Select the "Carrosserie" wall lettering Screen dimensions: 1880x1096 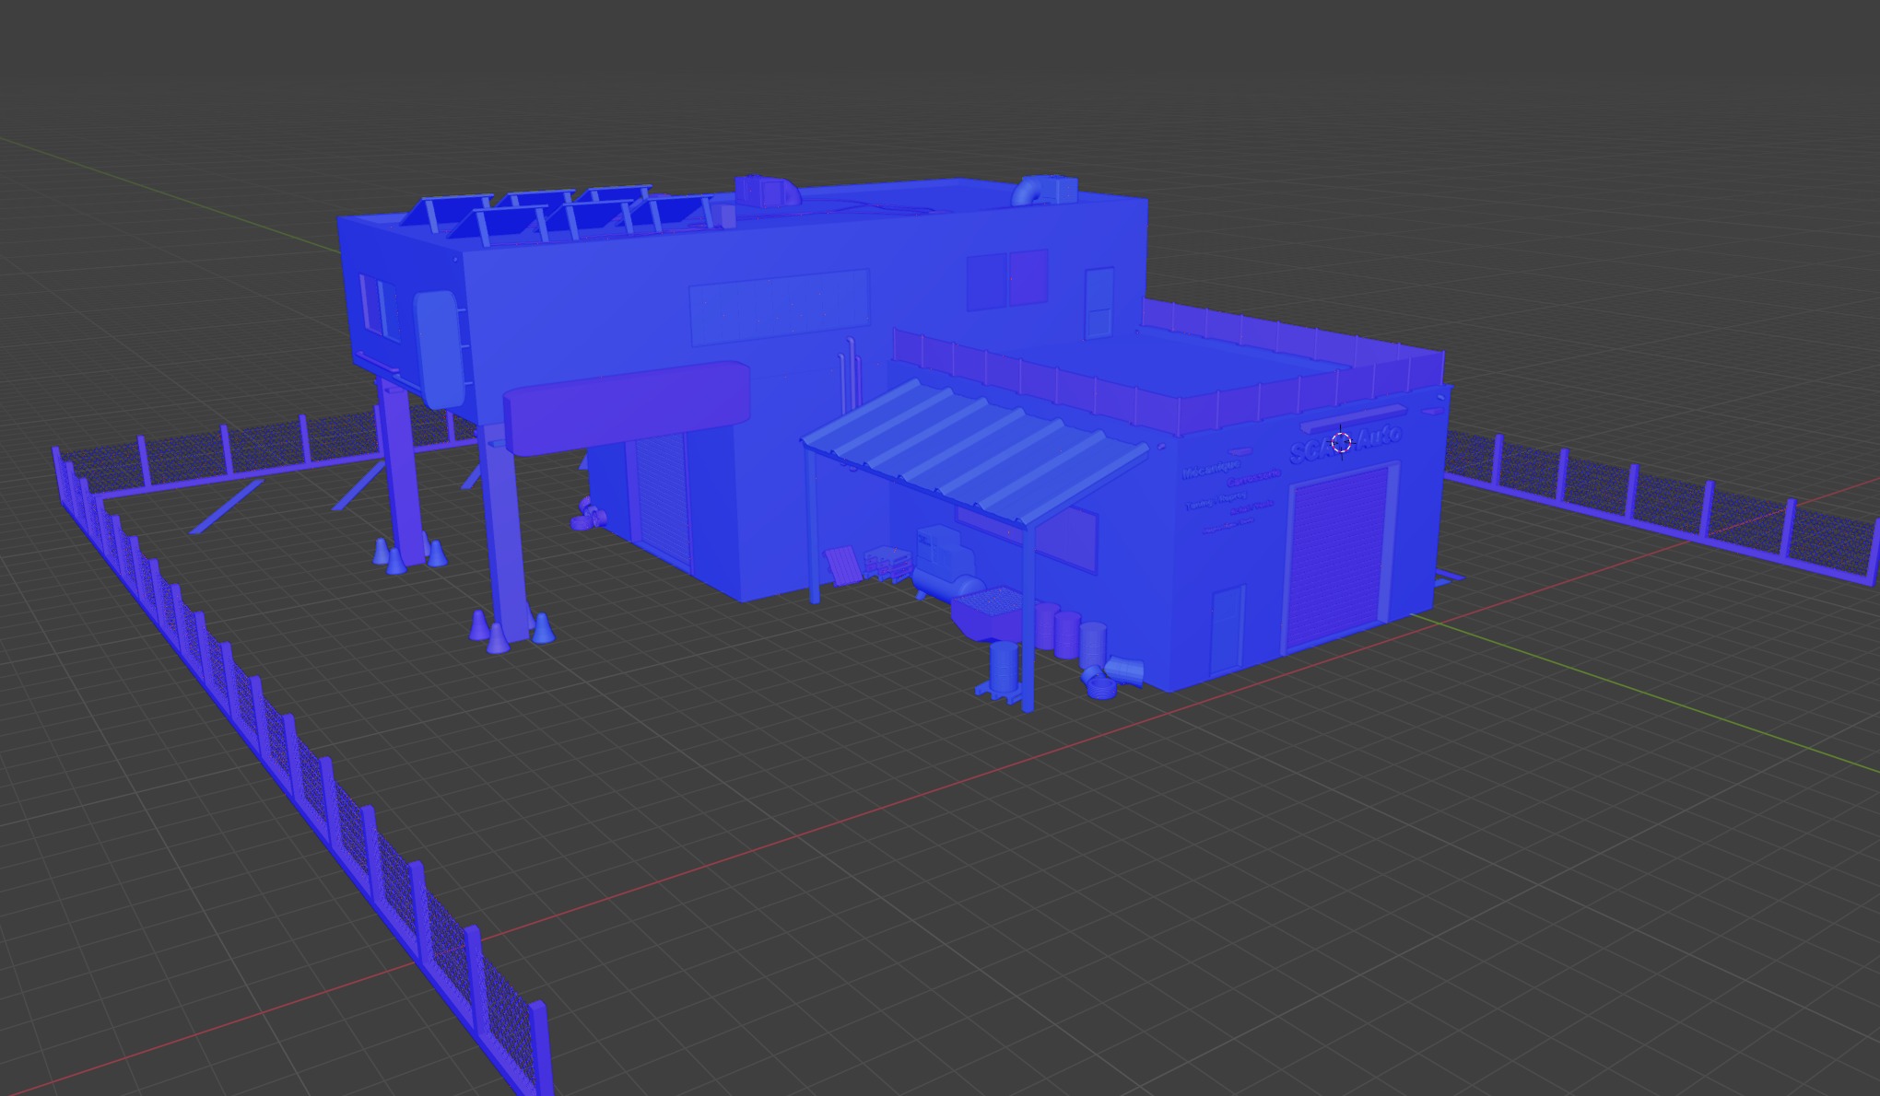(x=1254, y=476)
